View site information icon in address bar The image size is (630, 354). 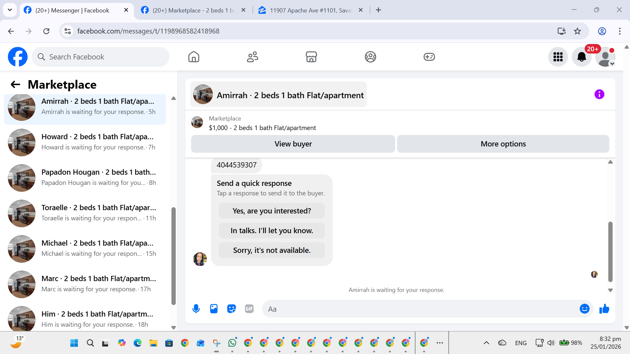point(68,31)
